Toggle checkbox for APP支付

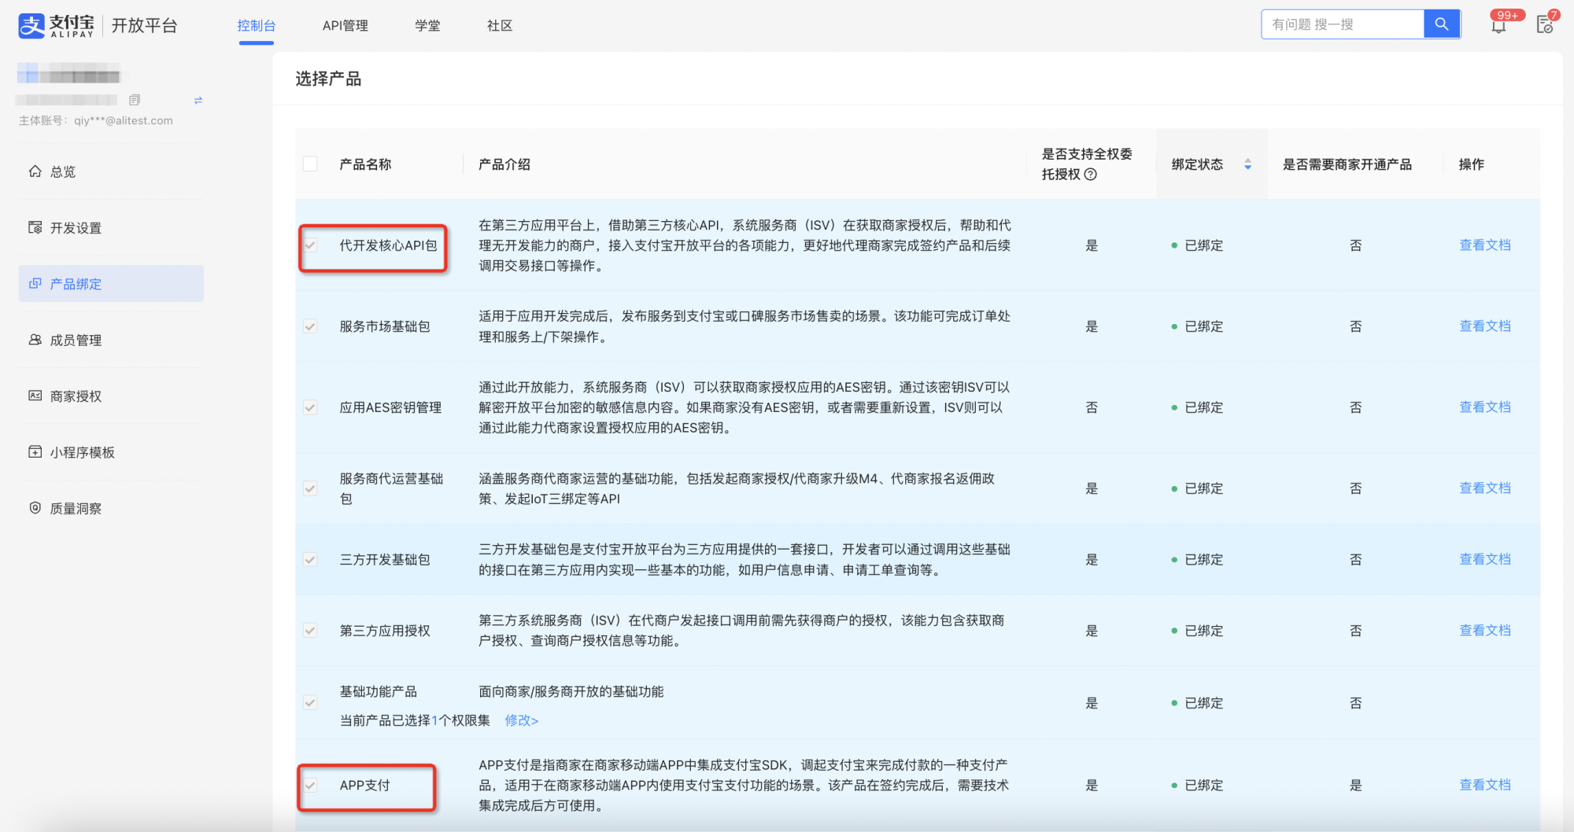(310, 785)
